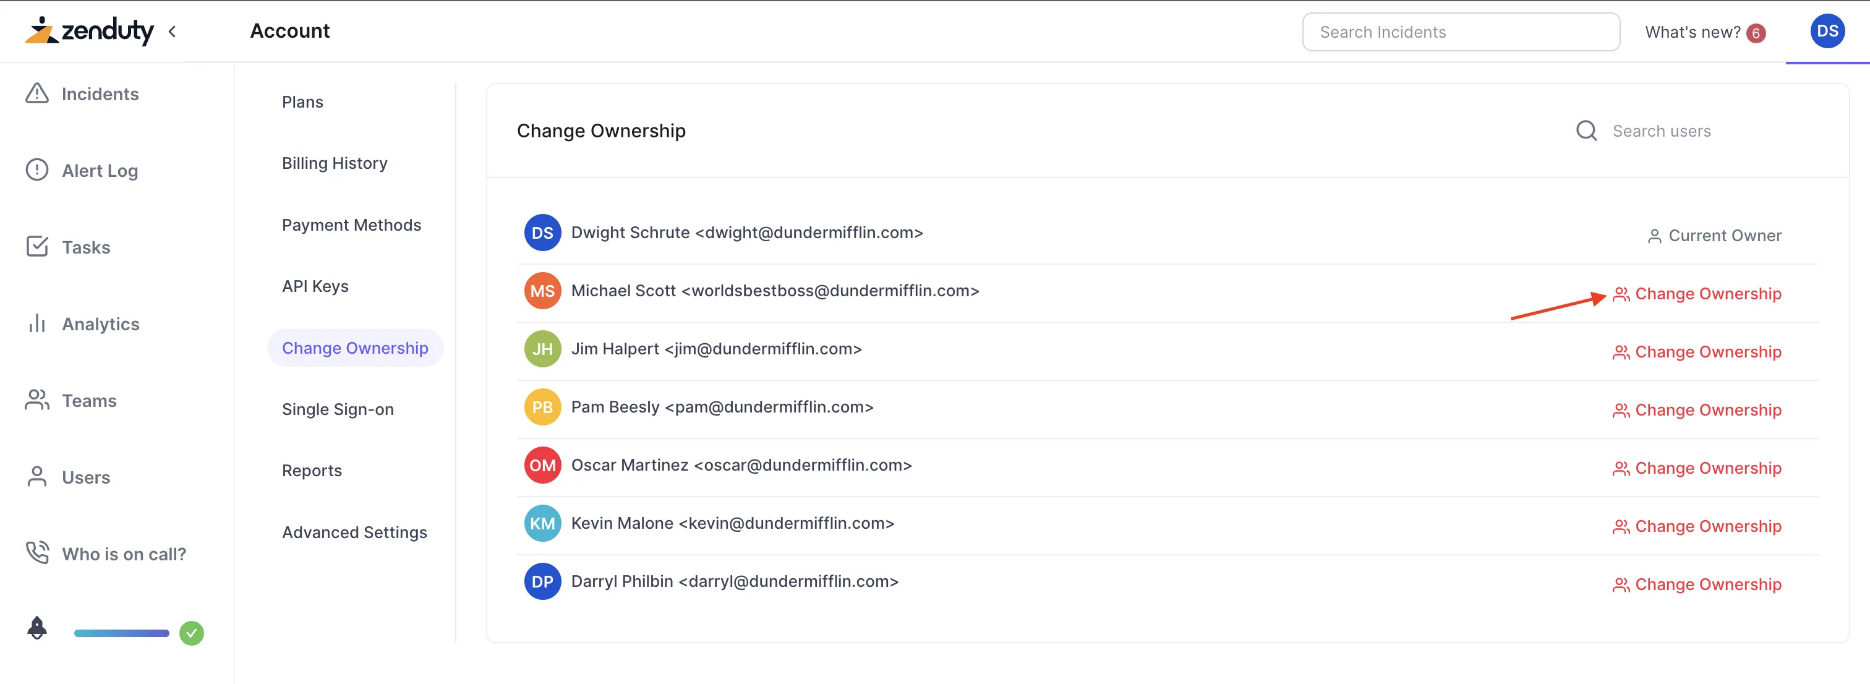
Task: Open Alert Log from sidebar icon
Action: coord(37,170)
